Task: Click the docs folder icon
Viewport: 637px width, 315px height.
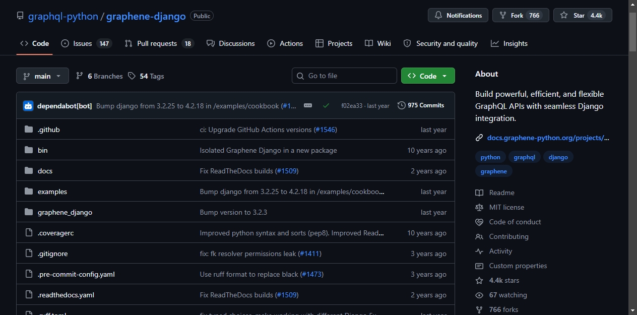Action: [x=29, y=171]
